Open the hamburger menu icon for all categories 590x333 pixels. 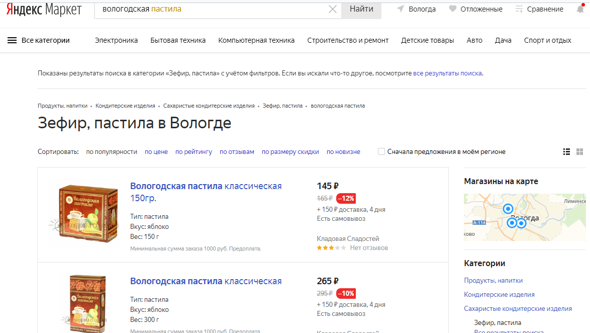pyautogui.click(x=12, y=40)
